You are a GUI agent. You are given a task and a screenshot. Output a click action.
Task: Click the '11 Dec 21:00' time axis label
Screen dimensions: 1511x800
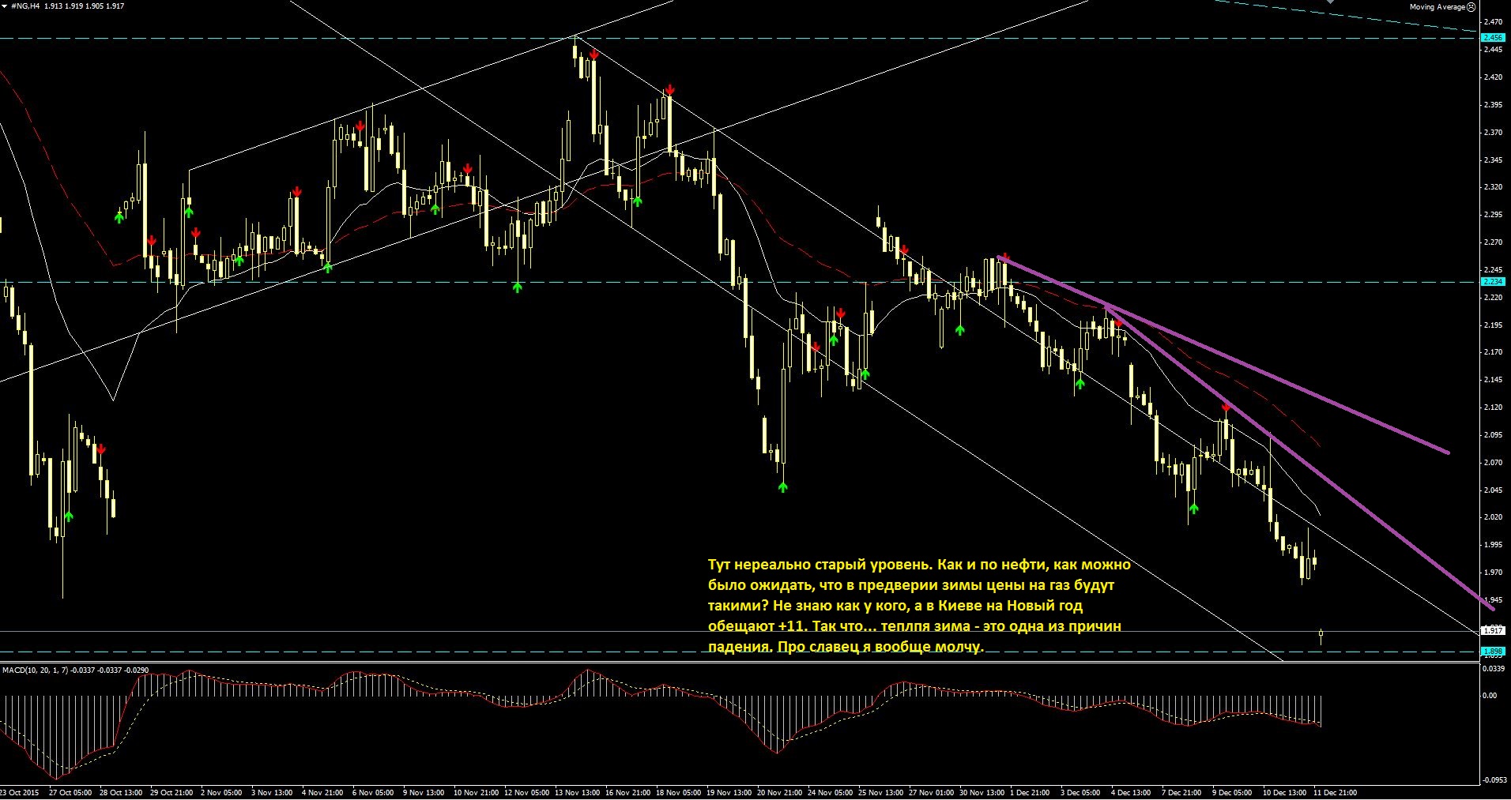(1335, 792)
